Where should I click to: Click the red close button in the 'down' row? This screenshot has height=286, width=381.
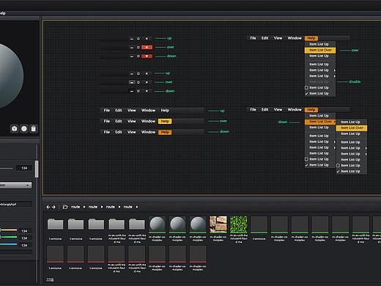147,56
